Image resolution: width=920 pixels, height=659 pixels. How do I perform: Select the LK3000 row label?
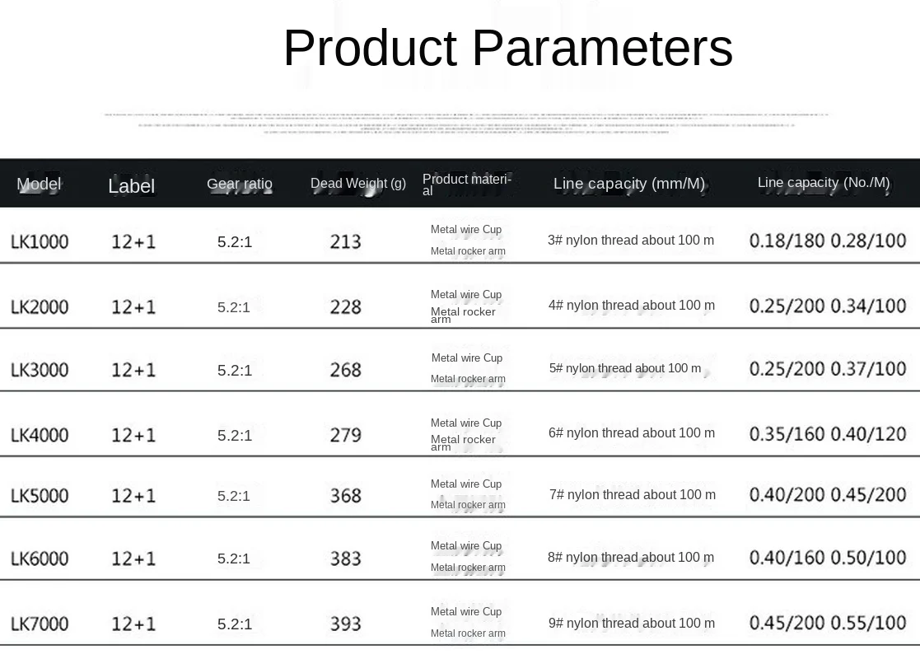[40, 370]
